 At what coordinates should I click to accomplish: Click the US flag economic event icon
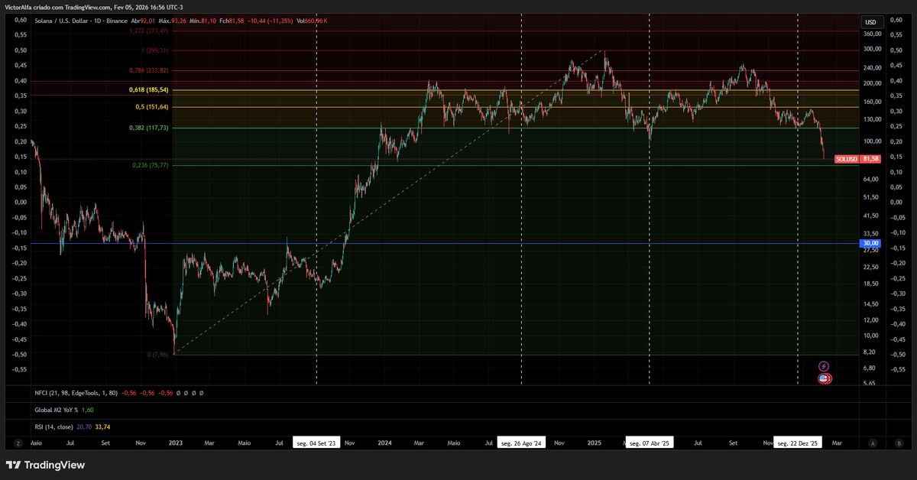point(825,378)
